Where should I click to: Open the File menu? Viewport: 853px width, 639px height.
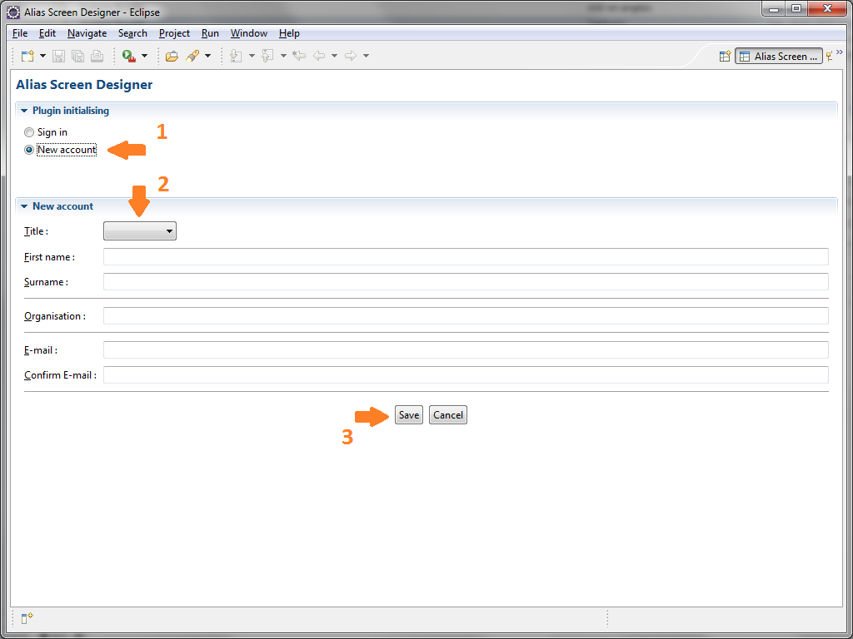pyautogui.click(x=20, y=33)
